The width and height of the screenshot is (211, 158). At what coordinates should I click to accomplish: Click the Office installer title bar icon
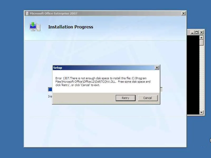[x=27, y=13]
